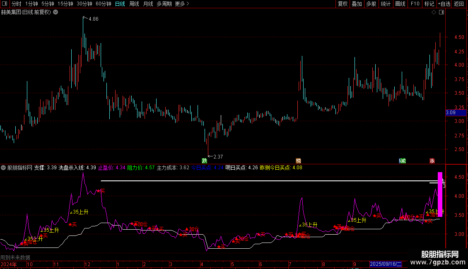Open the 画线 drawing tools
Image resolution: width=468 pixels, height=269 pixels.
[400, 4]
